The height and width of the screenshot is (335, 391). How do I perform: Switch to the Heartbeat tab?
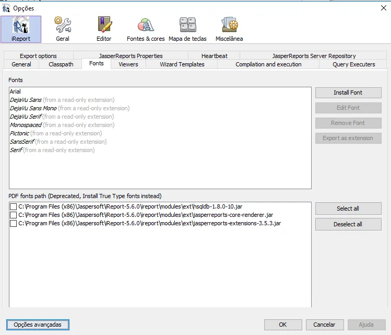[x=214, y=56]
